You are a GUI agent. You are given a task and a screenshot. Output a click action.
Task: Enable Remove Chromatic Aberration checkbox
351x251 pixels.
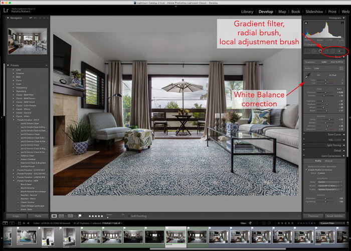click(305, 166)
